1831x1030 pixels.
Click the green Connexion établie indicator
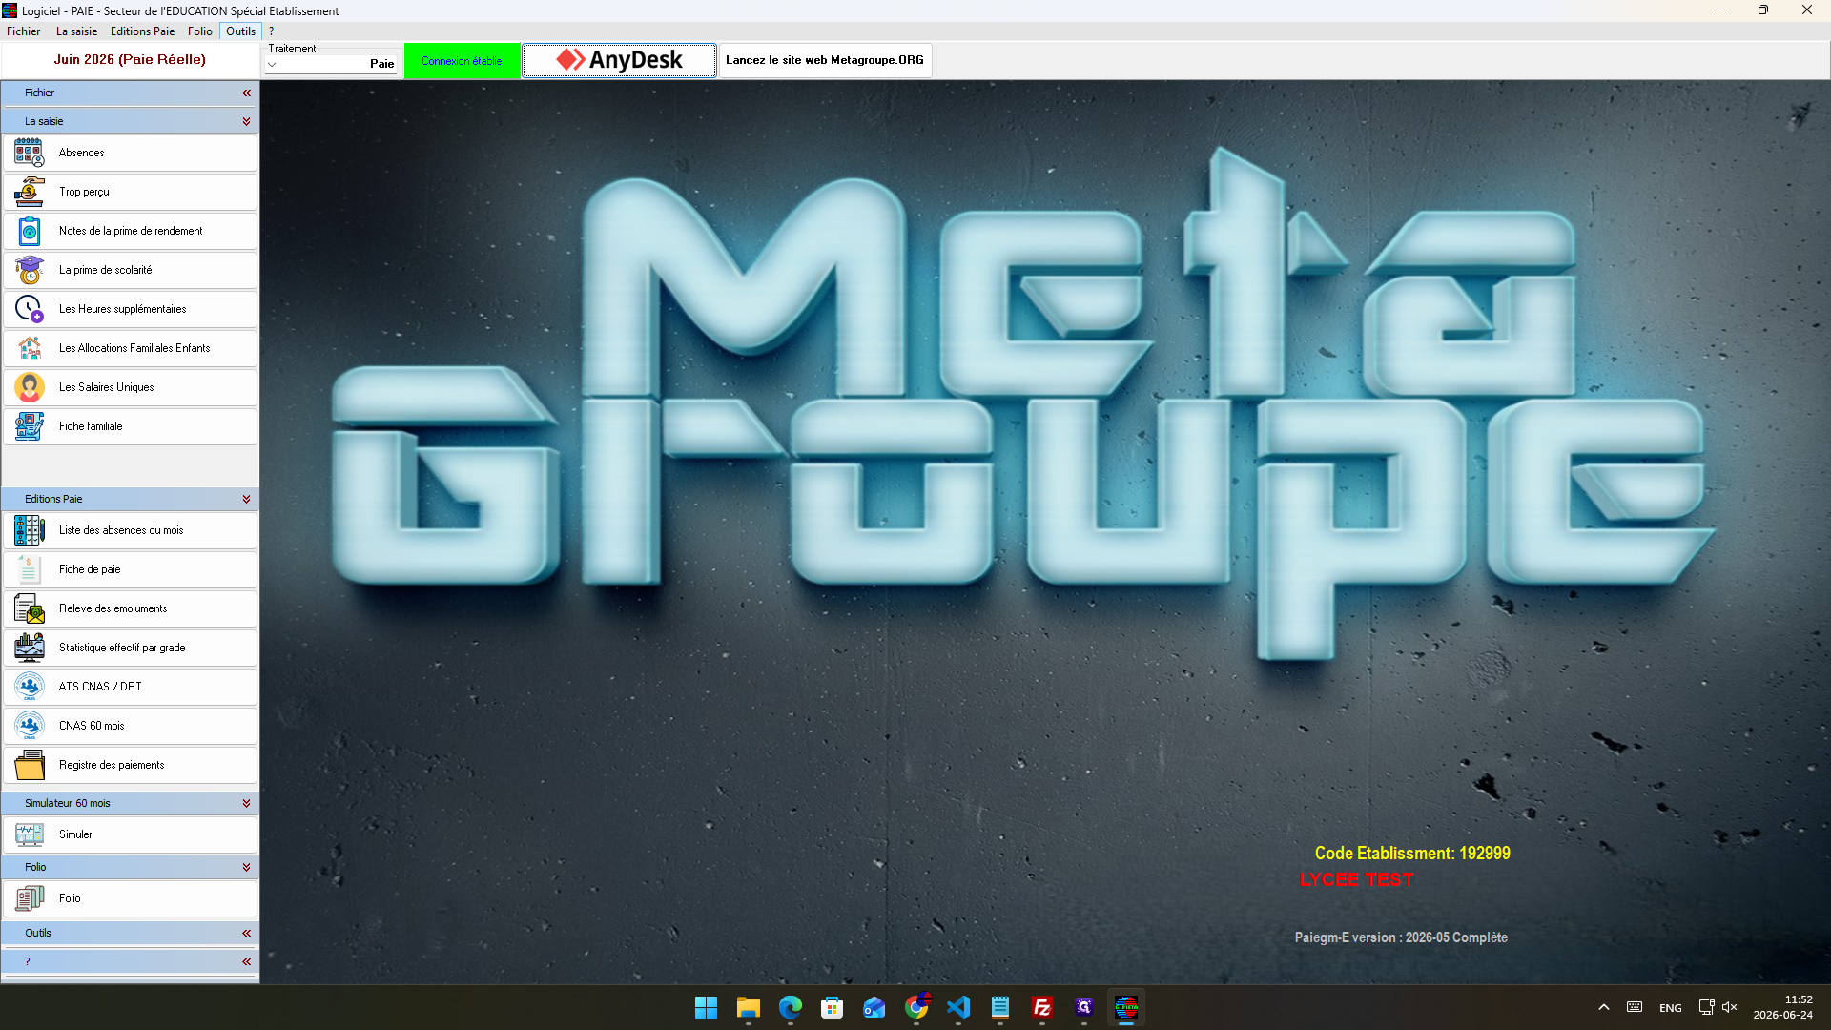pos(462,60)
